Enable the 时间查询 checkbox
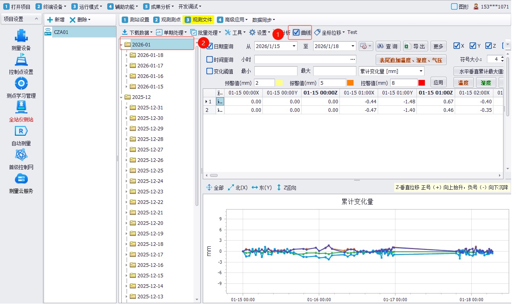The height and width of the screenshot is (304, 518). tap(210, 59)
